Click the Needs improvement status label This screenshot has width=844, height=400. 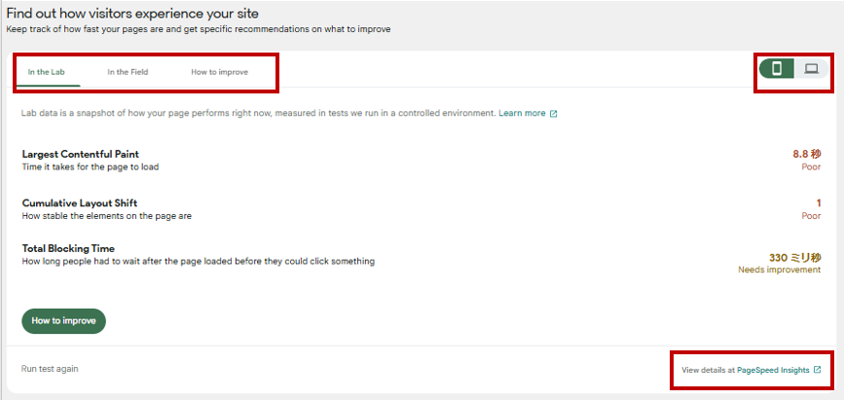(779, 270)
